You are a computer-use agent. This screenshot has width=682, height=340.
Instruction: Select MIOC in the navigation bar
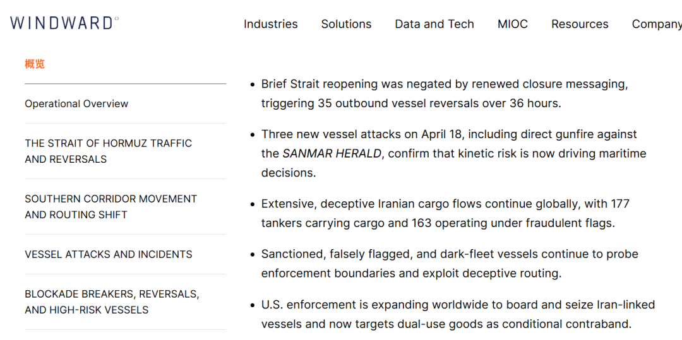512,24
